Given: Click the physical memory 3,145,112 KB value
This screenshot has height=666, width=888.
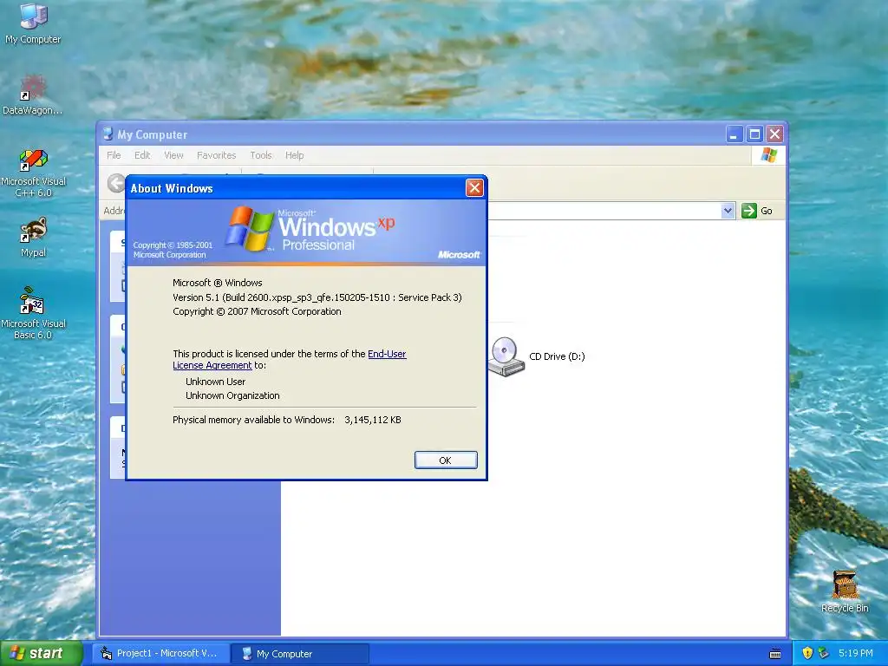Looking at the screenshot, I should click(x=373, y=420).
